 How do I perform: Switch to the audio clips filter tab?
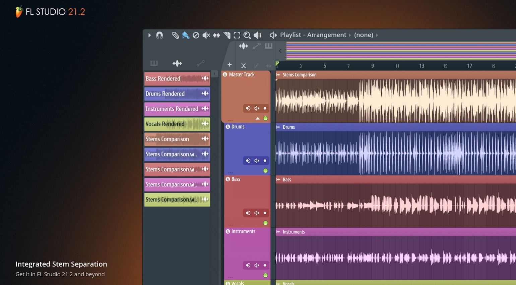point(177,63)
